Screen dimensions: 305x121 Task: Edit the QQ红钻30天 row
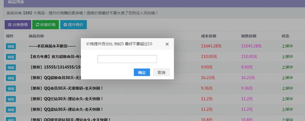click(x=11, y=99)
